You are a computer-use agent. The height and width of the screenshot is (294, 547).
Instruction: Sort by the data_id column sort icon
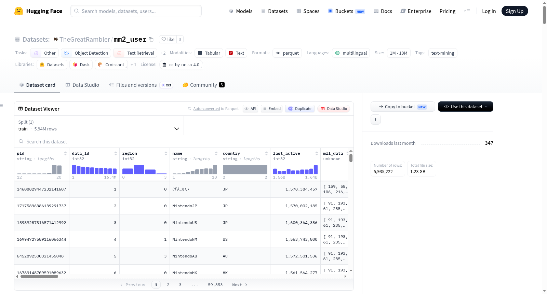coord(116,153)
